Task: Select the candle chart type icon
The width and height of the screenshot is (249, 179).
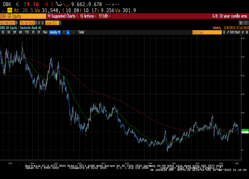Action: click(68, 32)
